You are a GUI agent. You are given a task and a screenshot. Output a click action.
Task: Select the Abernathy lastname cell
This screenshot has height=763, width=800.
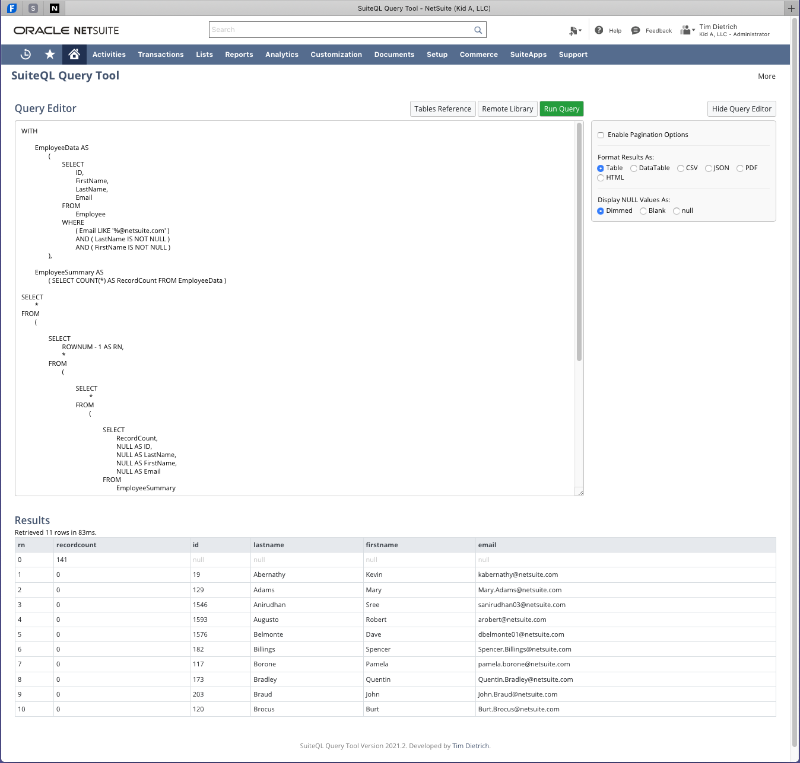[307, 574]
